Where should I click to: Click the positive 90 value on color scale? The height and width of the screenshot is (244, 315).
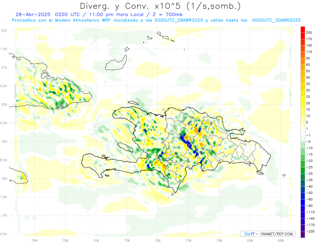click(x=308, y=58)
